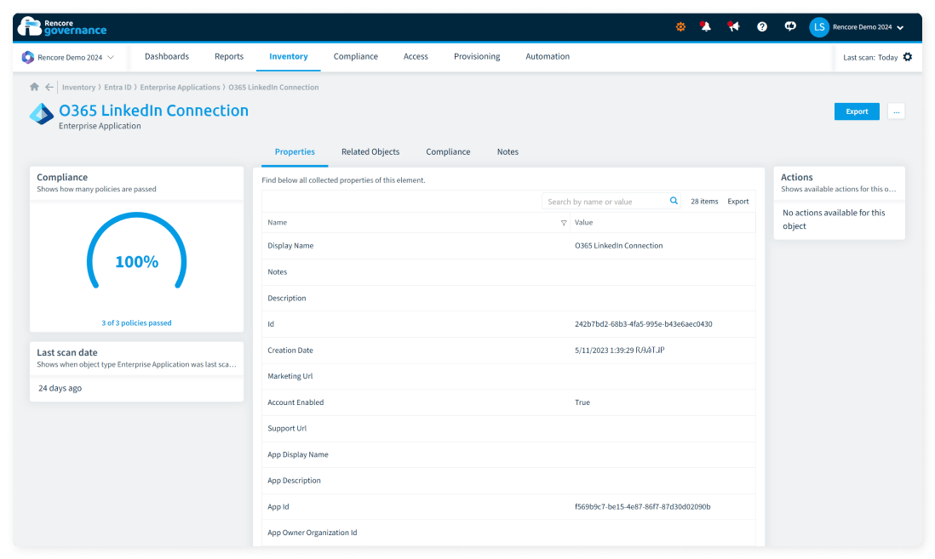This screenshot has height=559, width=935.
Task: Switch to the Compliance tab of the object
Action: pyautogui.click(x=448, y=152)
